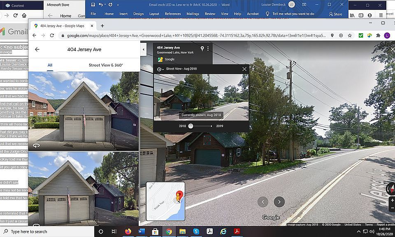
Task: Open the first garage photo thumbnail
Action: coord(84,111)
